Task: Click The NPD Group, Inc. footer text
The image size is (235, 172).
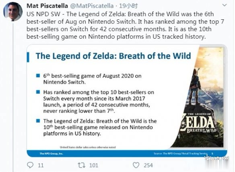Action: tap(51, 153)
